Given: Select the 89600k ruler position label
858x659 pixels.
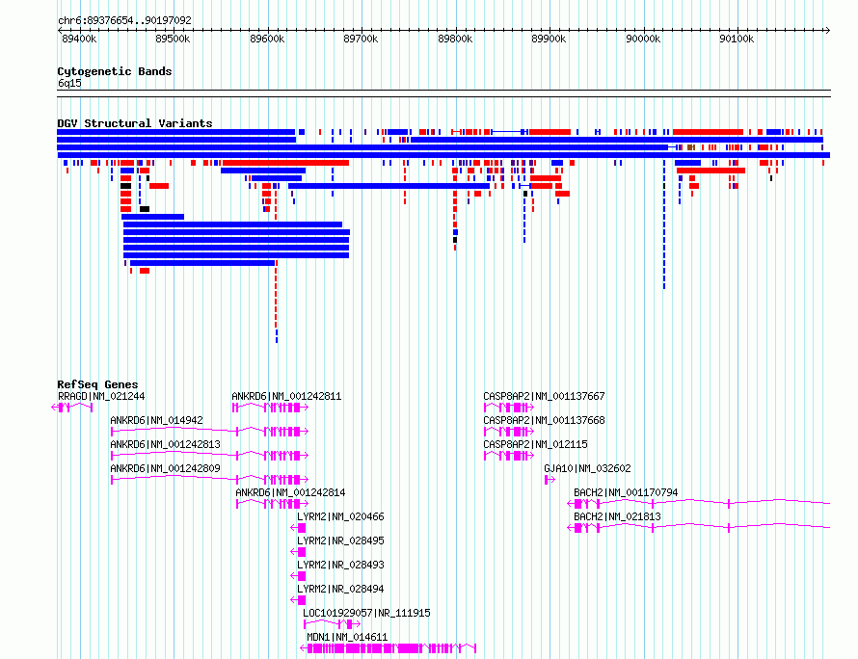Looking at the screenshot, I should tap(267, 39).
